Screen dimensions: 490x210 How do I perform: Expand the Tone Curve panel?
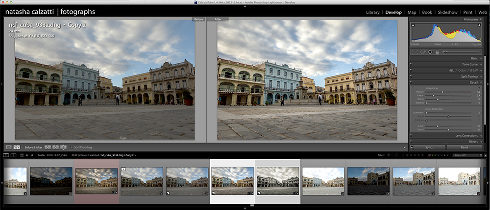point(481,64)
